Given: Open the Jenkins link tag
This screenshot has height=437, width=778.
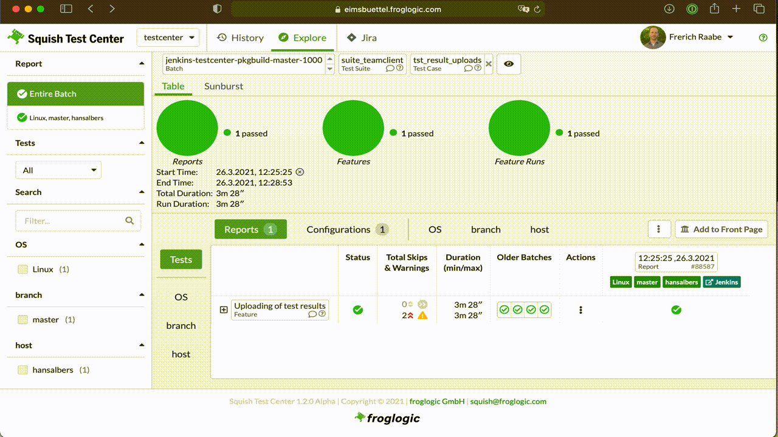Looking at the screenshot, I should pyautogui.click(x=721, y=282).
